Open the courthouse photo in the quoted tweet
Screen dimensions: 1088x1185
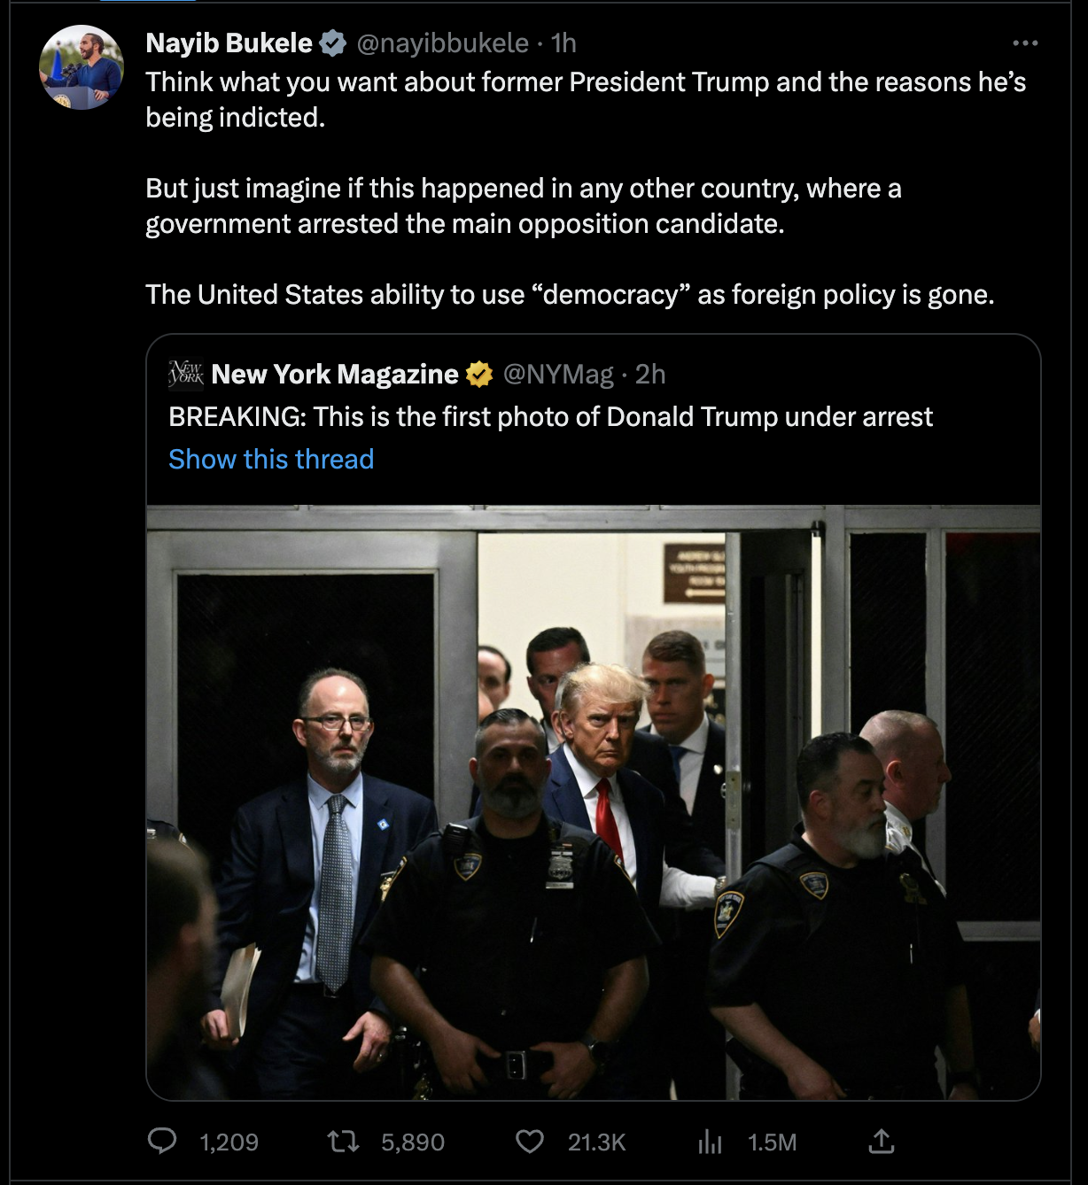[594, 802]
